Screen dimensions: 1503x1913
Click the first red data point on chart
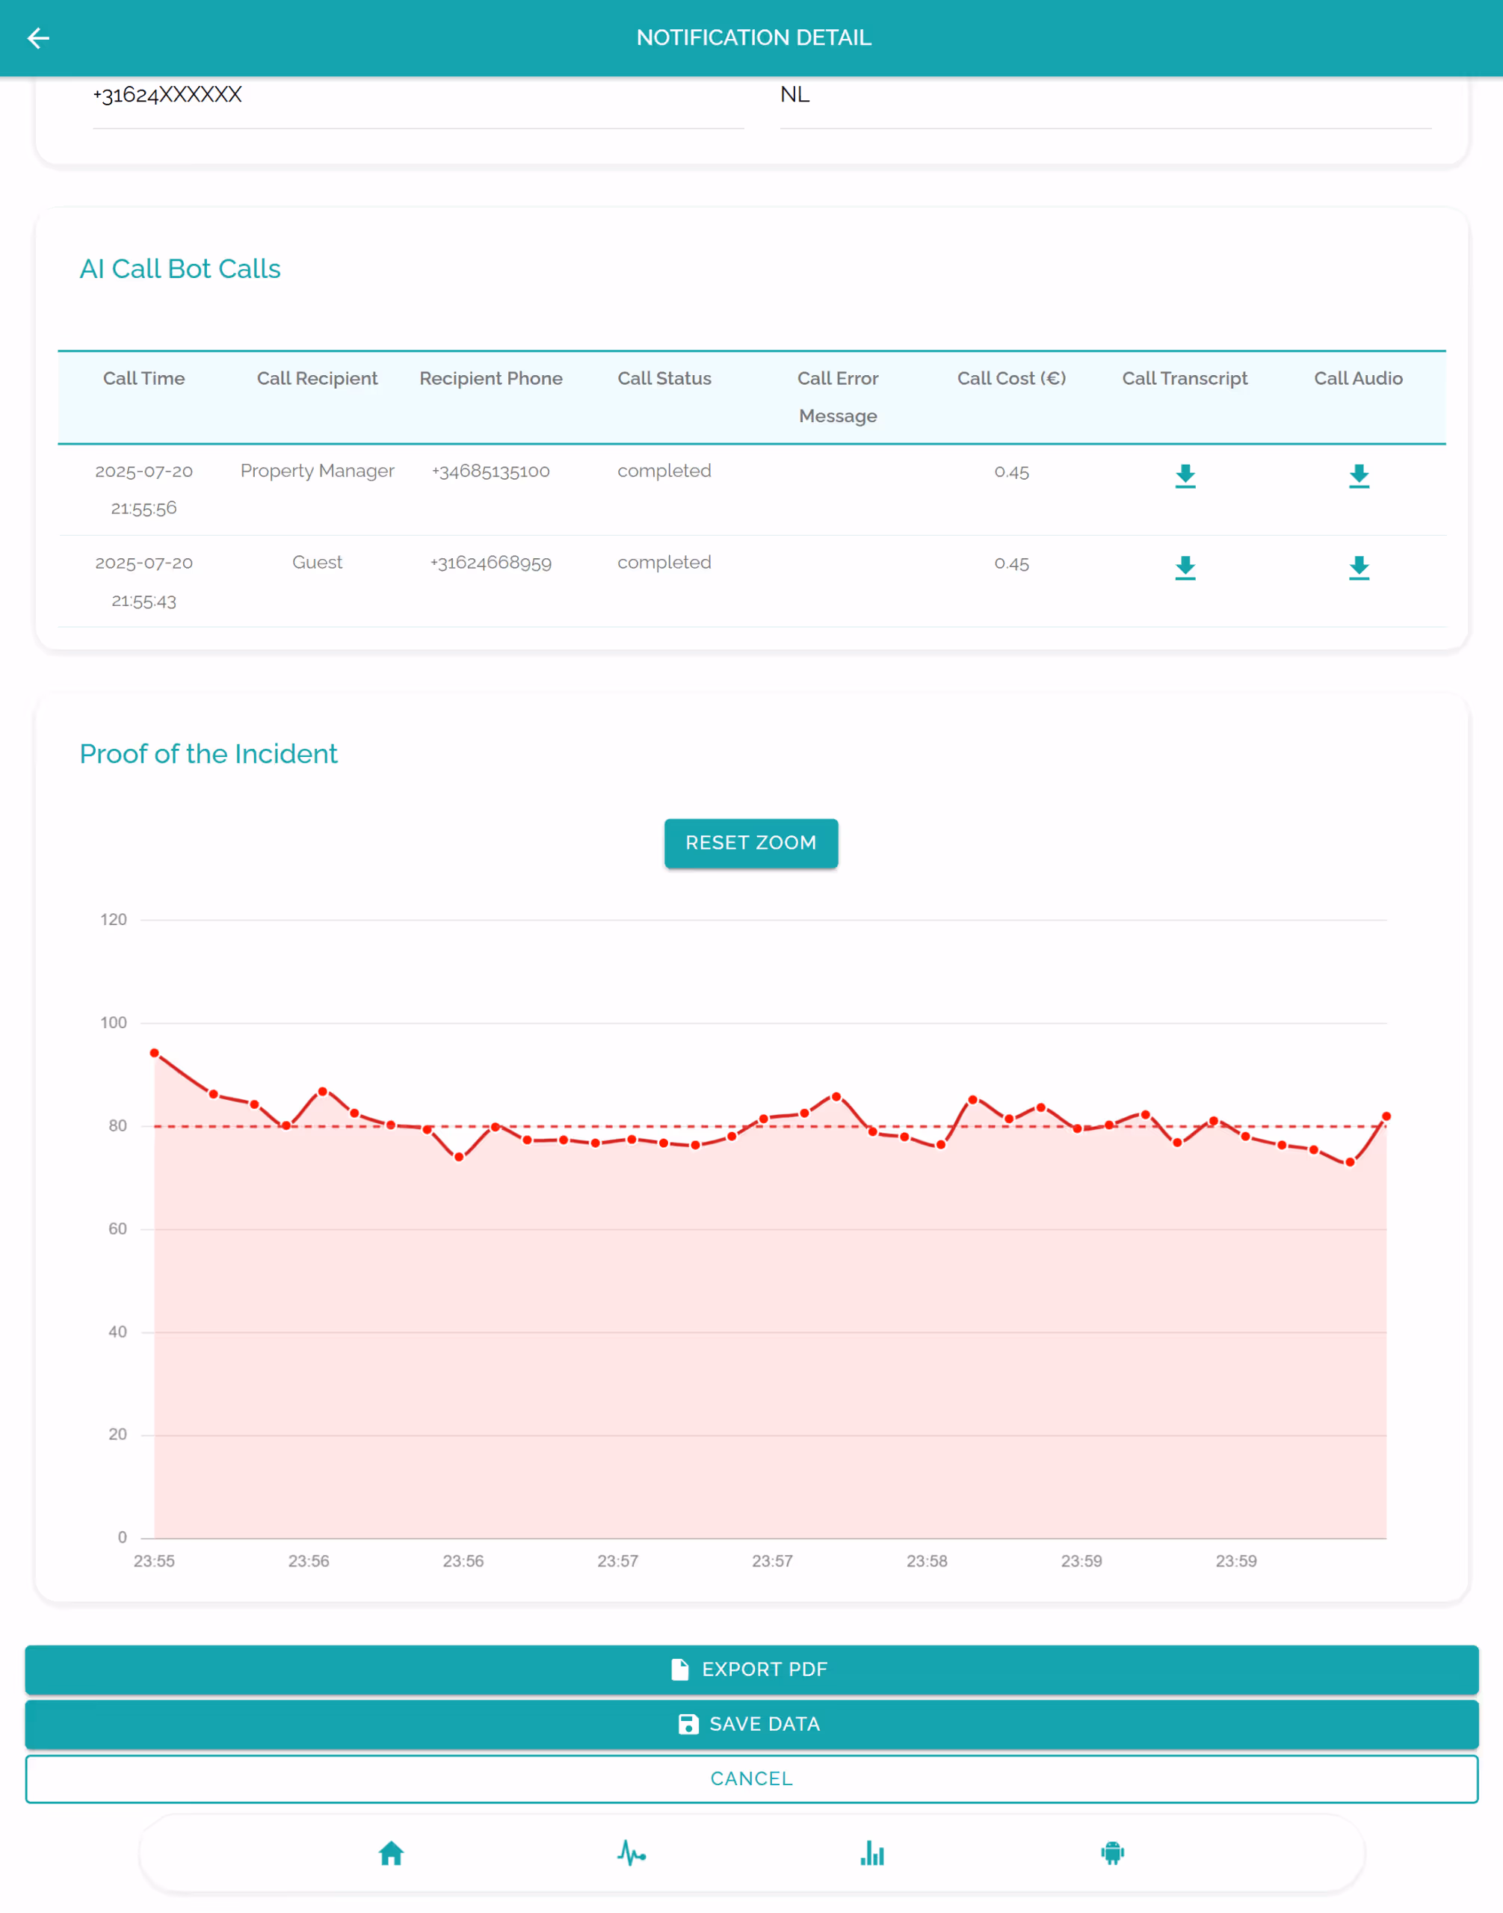click(x=154, y=1052)
